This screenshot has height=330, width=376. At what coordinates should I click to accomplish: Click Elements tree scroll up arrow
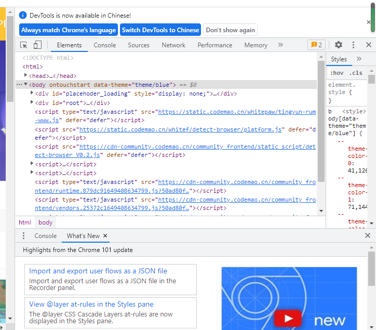tap(321, 57)
